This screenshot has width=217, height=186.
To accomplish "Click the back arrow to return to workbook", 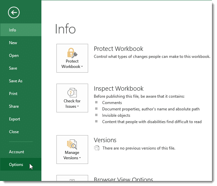I will coord(14,13).
